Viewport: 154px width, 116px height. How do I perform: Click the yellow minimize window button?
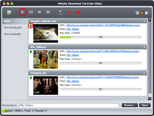click(8, 3)
